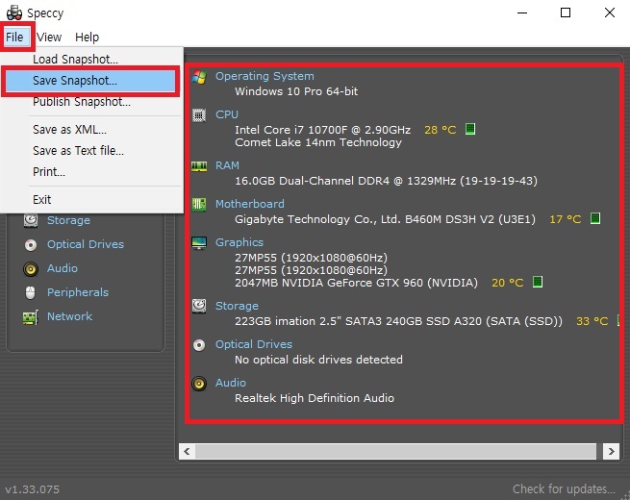Open the Motherboard summary heading link

(x=249, y=204)
